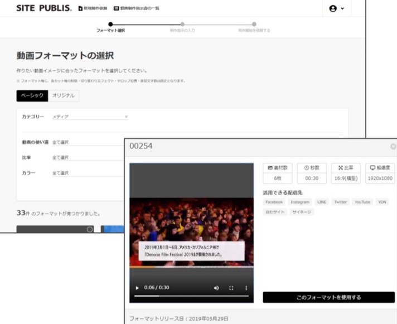
Task: Open the video player more options menu
Action: pos(246,288)
